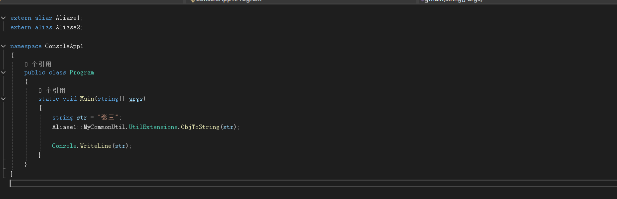Collapse the Main method block
Viewport: 617px width, 199px height.
click(3, 99)
